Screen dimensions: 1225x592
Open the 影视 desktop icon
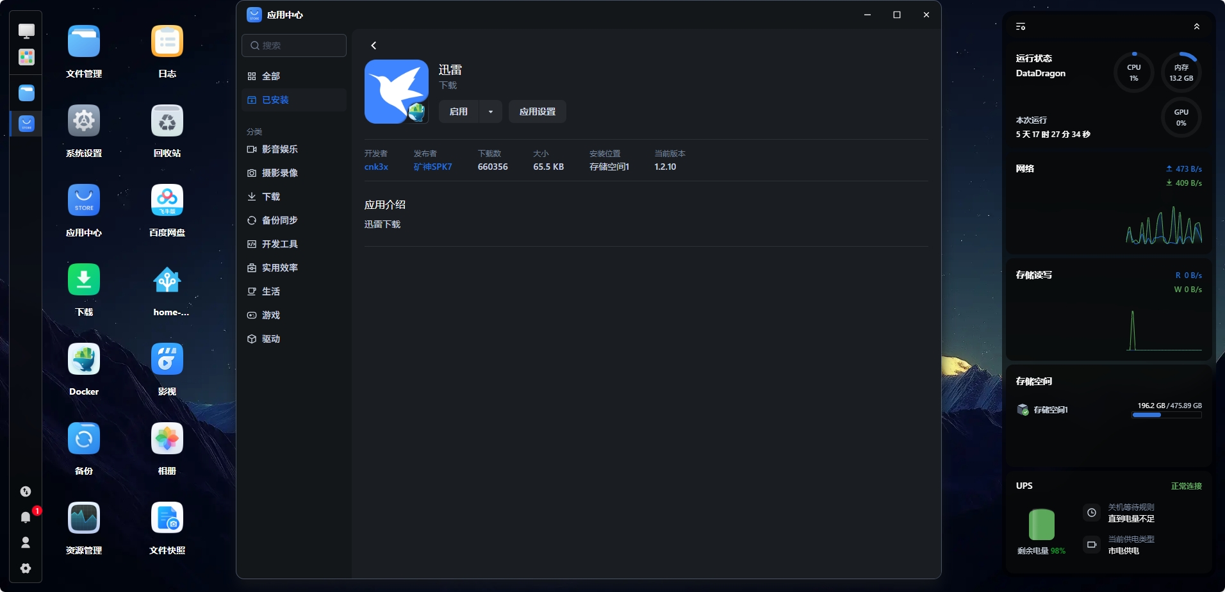167,359
